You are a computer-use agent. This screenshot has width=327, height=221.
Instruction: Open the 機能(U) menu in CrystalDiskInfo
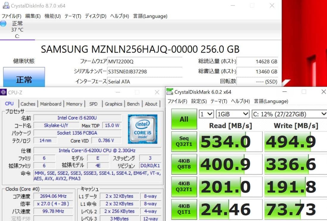(x=53, y=16)
